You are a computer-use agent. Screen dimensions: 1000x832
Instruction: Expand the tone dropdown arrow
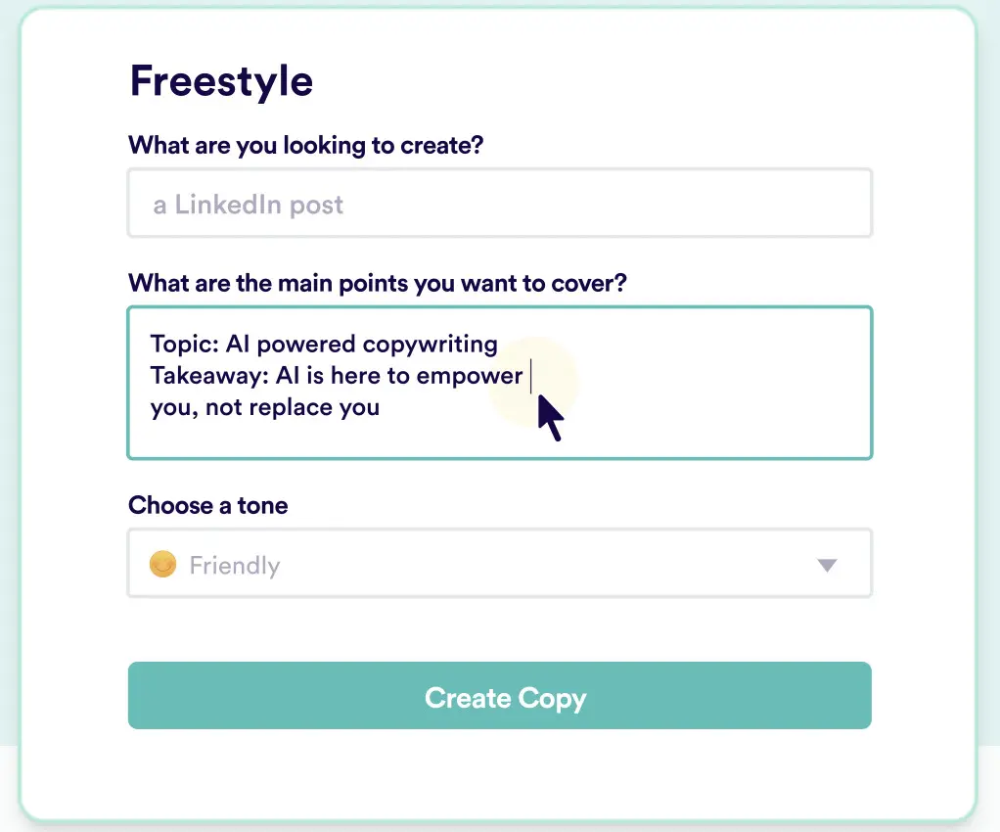point(827,565)
